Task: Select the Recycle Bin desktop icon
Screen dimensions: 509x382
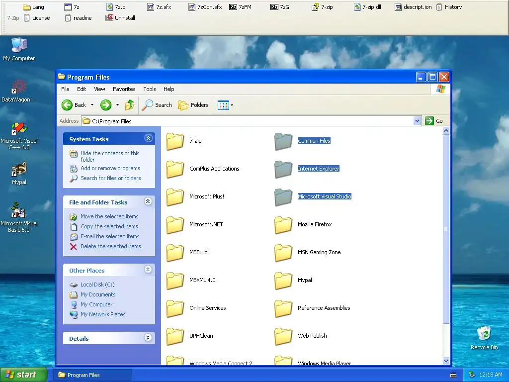Action: point(484,338)
